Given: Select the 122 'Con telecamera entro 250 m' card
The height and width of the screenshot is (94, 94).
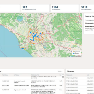Looking at the screenshot, I should (35, 8).
